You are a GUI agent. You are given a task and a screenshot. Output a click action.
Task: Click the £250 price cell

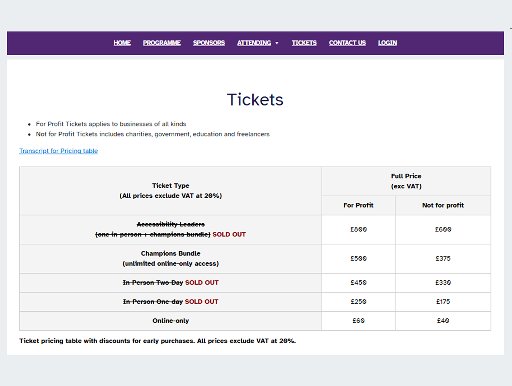[x=358, y=302]
